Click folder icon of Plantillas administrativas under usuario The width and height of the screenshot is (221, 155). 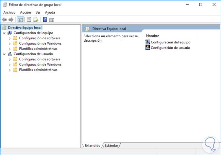[x=15, y=70]
